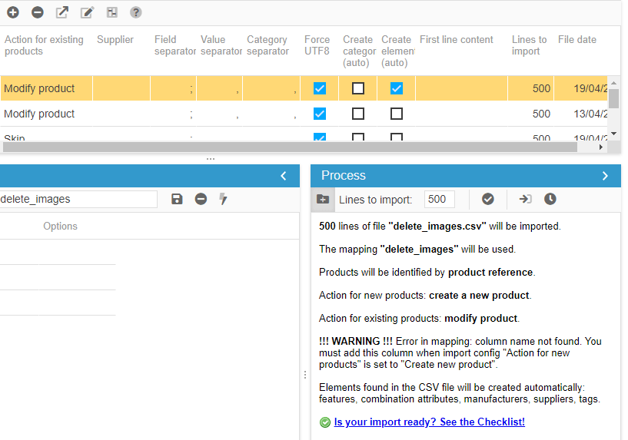Viewport: 628px width, 440px height.
Task: Uncheck Force UTF8 in the highlighted row
Action: [x=320, y=88]
